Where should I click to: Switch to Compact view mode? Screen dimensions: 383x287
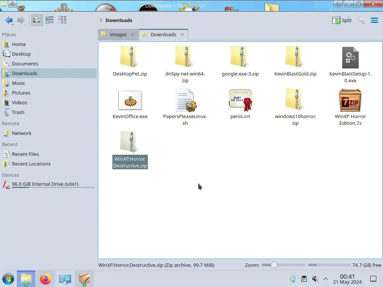(50, 20)
